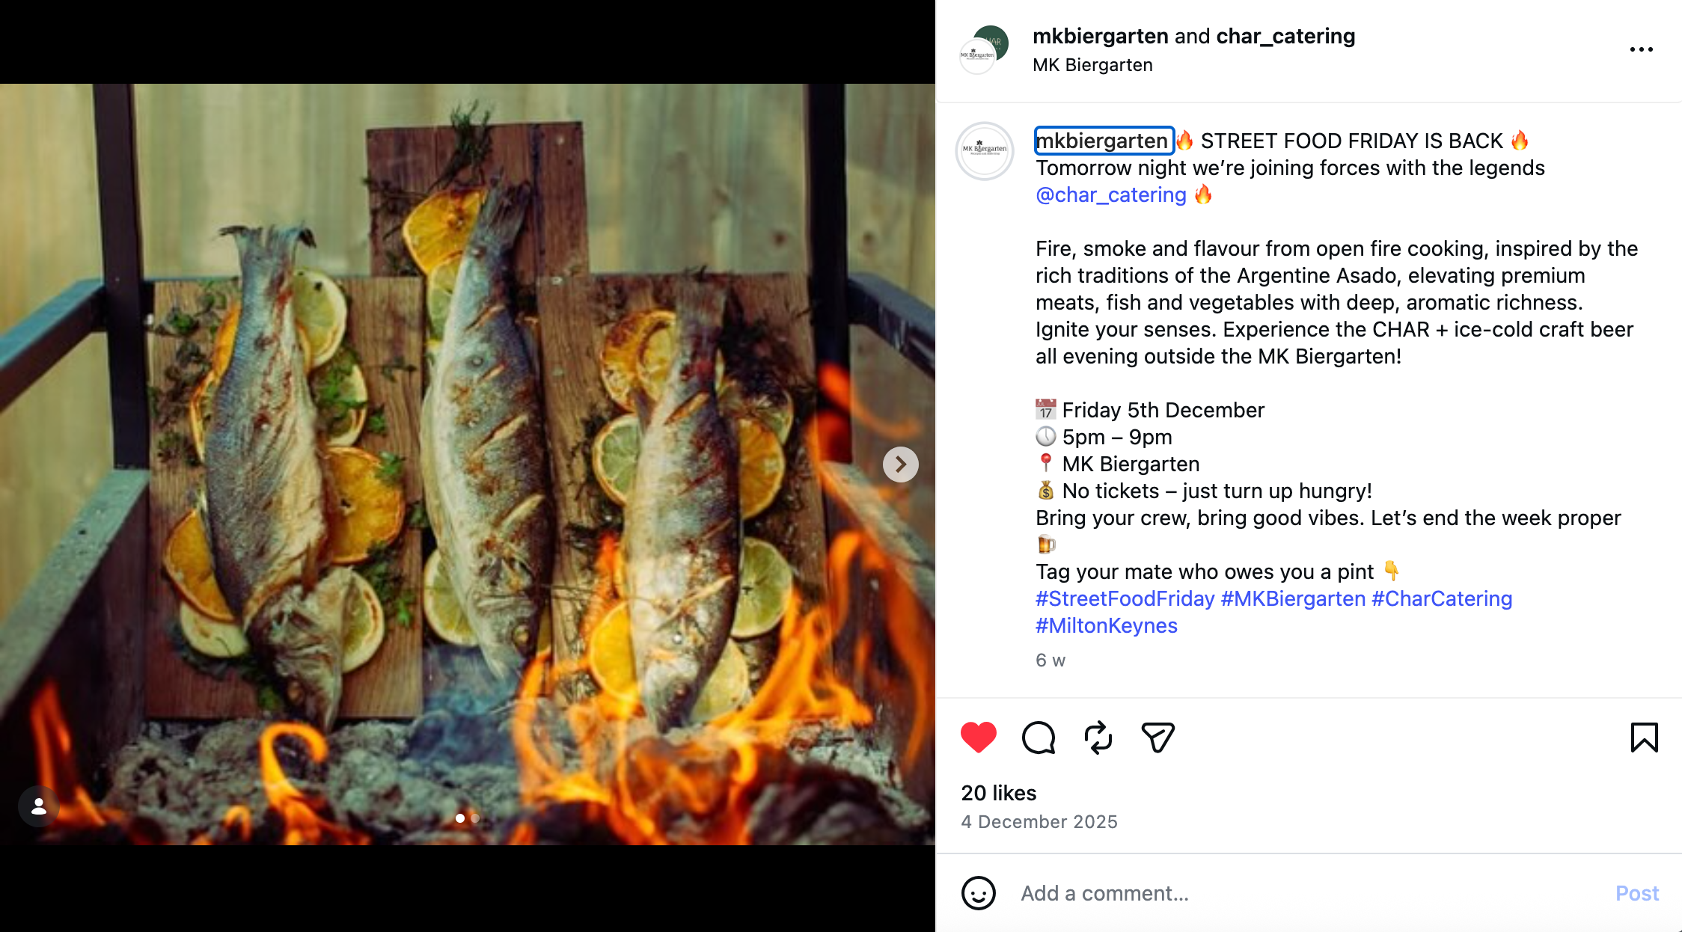Open the emoji picker in the comment box
The image size is (1682, 932).
pos(979,893)
